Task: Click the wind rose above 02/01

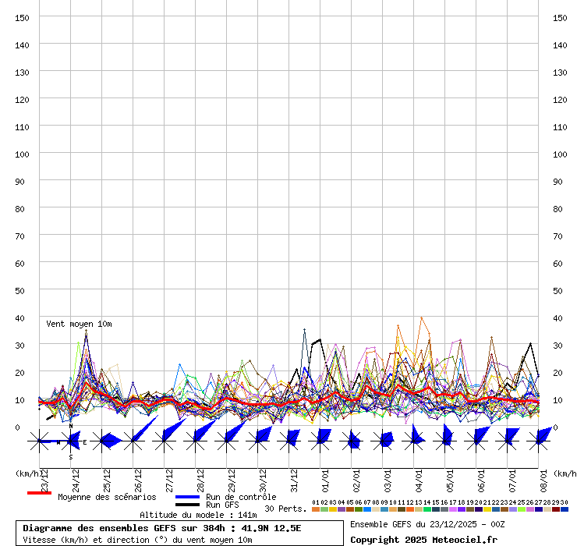Action: (x=352, y=441)
